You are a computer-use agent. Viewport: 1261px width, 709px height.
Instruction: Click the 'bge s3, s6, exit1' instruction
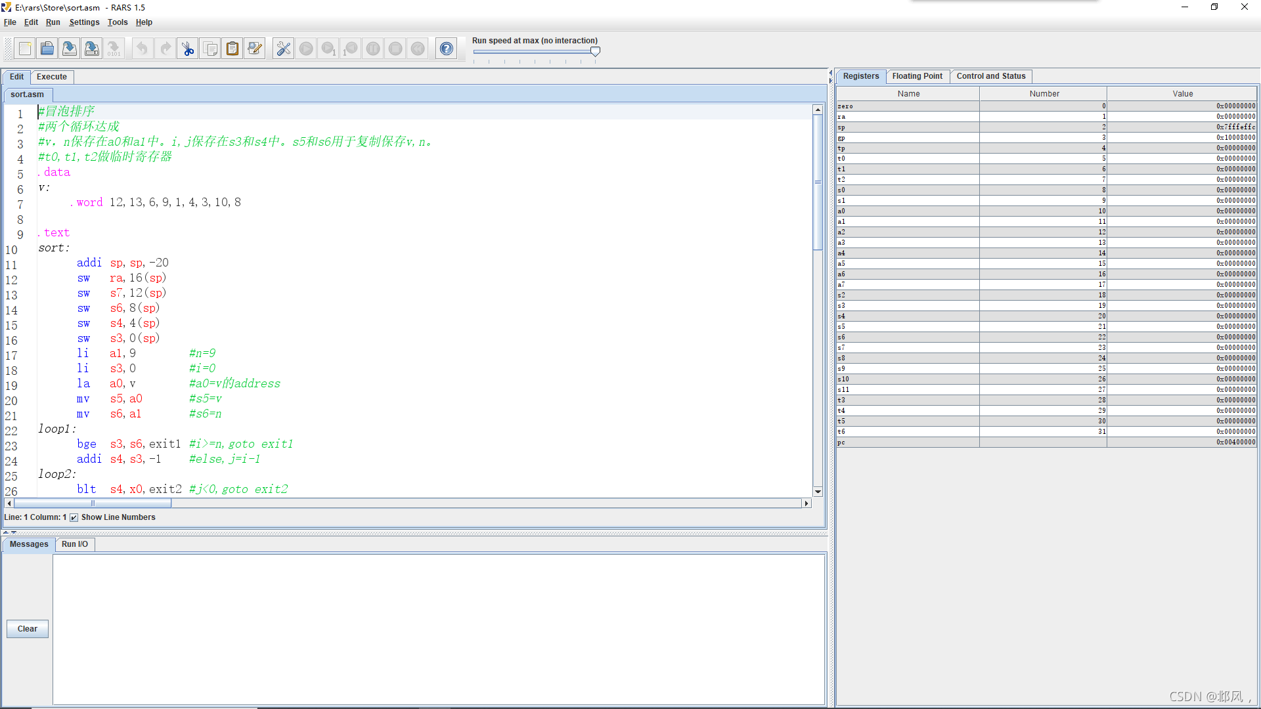[129, 444]
